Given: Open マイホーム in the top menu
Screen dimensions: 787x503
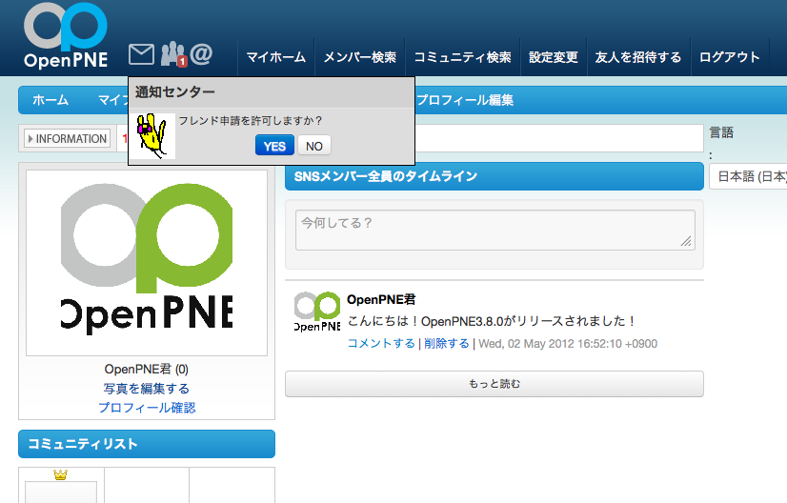Looking at the screenshot, I should click(275, 57).
